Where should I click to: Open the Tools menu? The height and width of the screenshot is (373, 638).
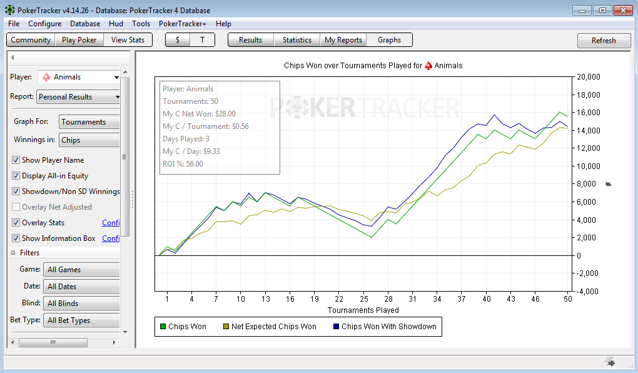coord(141,24)
